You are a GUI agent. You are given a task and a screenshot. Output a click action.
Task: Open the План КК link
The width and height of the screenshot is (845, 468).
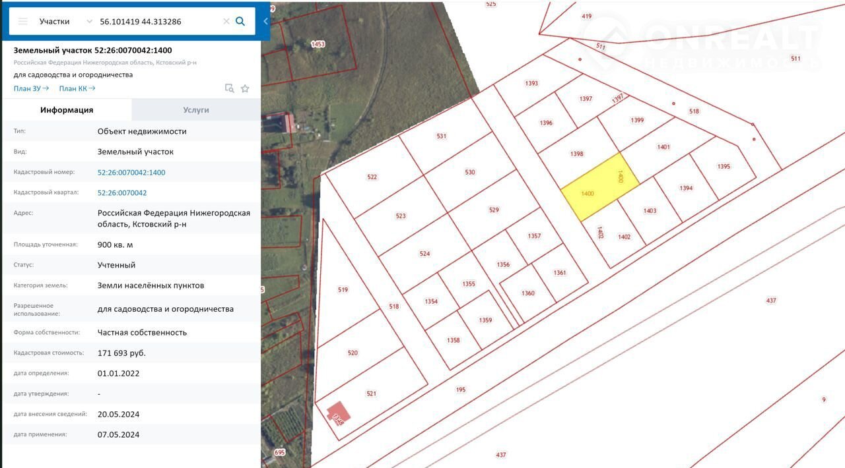[77, 88]
